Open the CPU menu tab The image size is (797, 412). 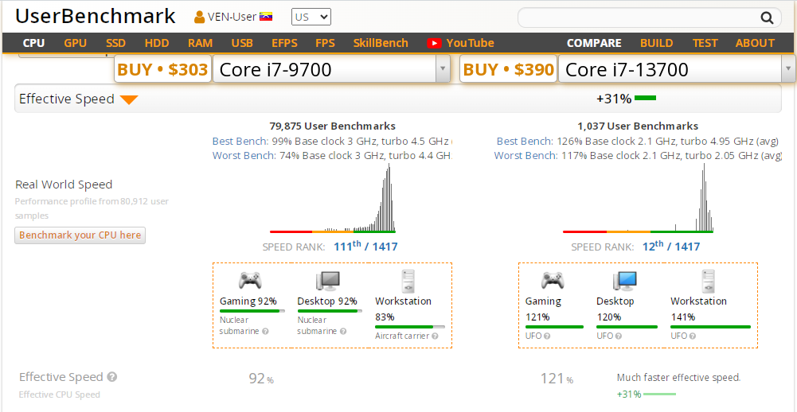(x=33, y=43)
